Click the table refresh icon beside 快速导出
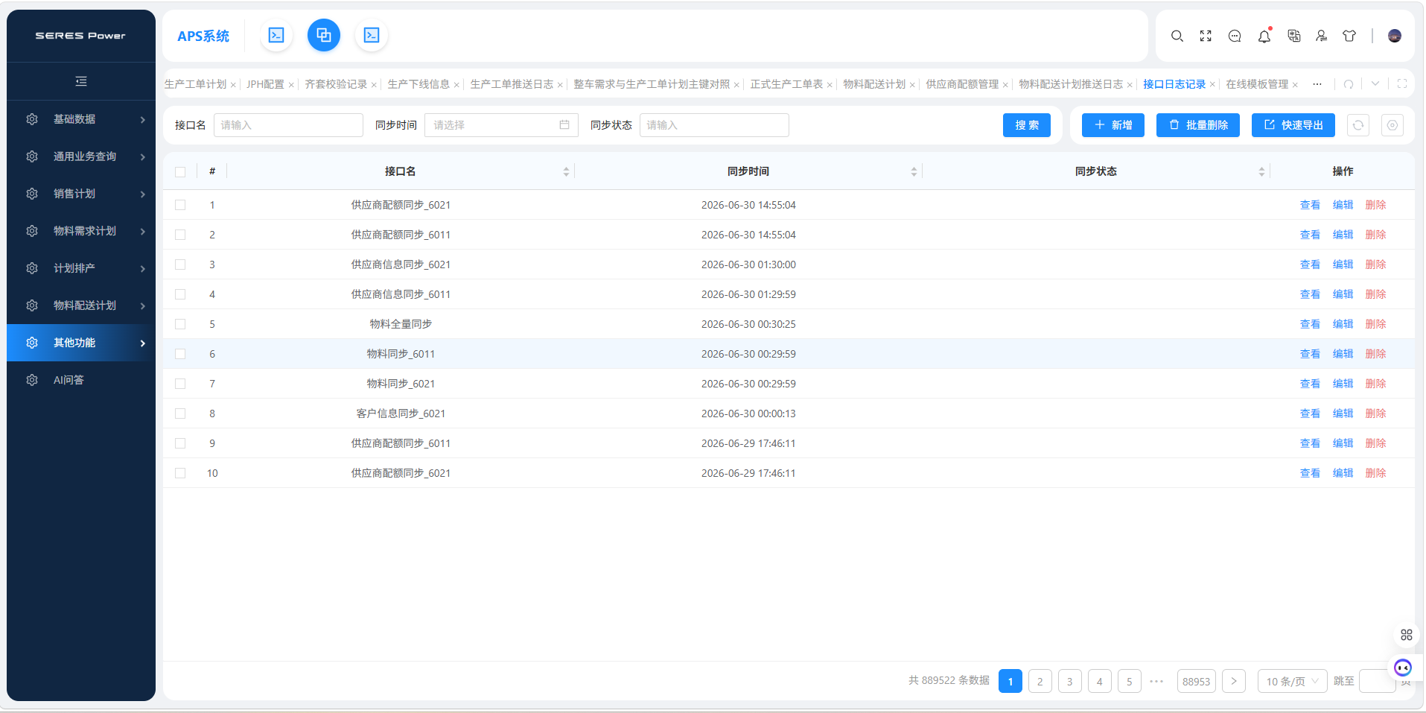Viewport: 1426px width, 713px height. coord(1358,125)
